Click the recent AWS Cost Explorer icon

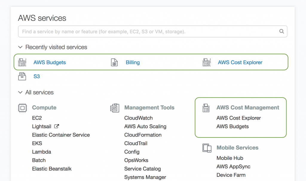[x=206, y=62]
